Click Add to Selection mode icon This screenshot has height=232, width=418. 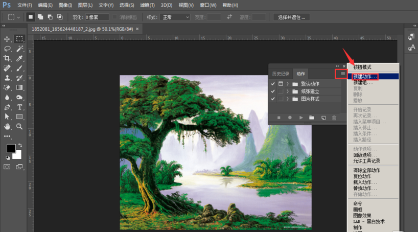point(40,17)
